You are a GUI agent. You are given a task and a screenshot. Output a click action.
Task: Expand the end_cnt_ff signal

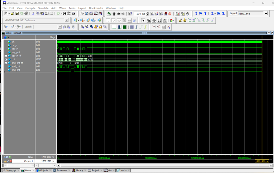pos(6,63)
